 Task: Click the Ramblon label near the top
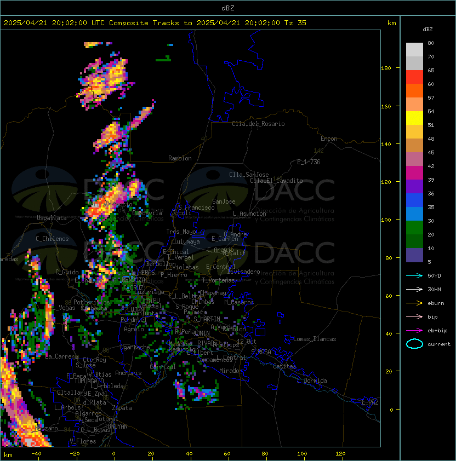[x=180, y=158]
